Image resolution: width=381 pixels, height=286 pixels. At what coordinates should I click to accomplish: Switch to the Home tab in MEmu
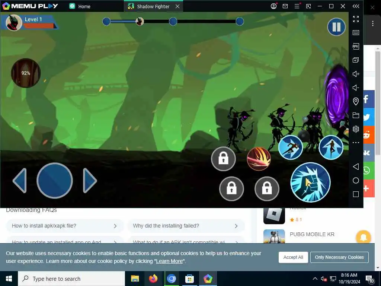coord(80,6)
